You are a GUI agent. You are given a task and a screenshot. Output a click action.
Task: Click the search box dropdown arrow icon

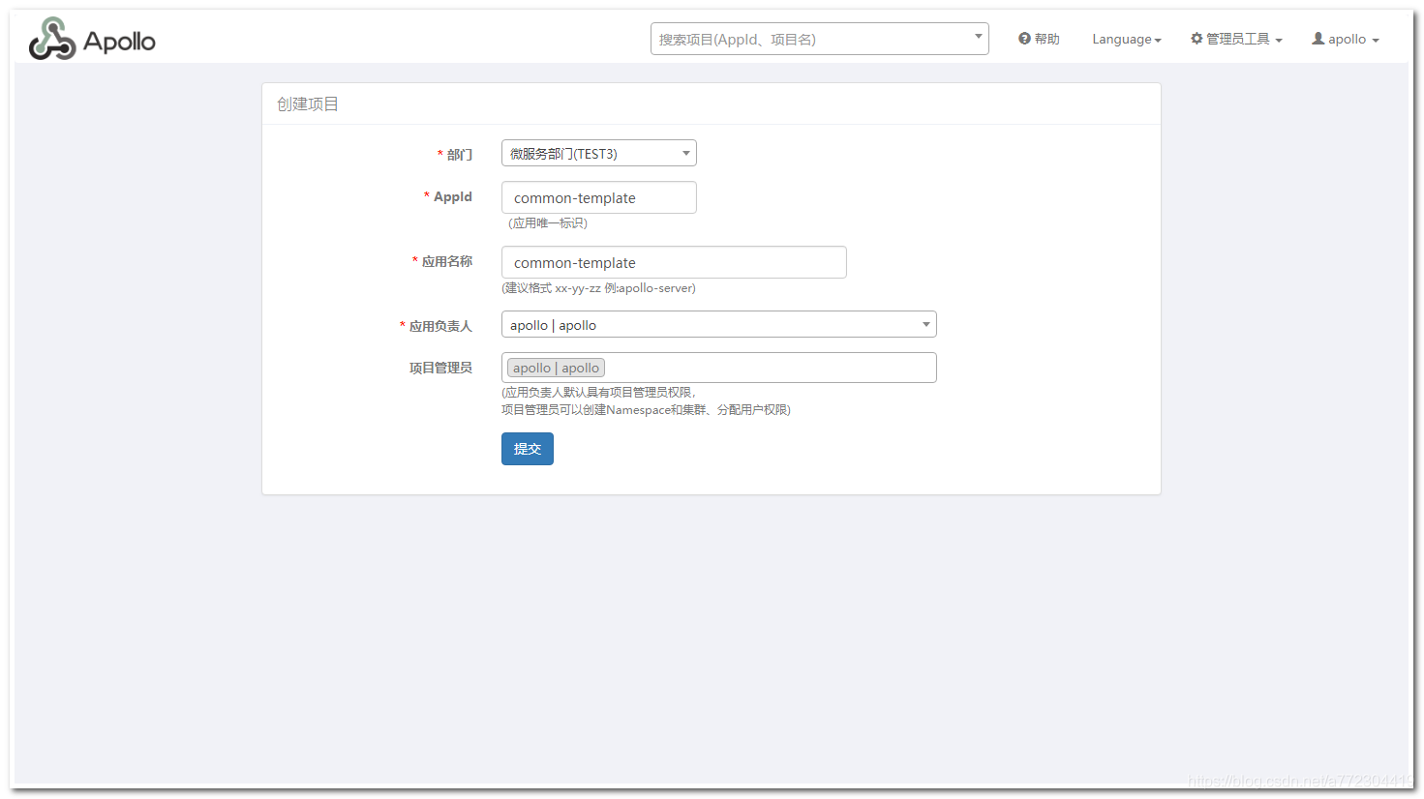coord(977,38)
